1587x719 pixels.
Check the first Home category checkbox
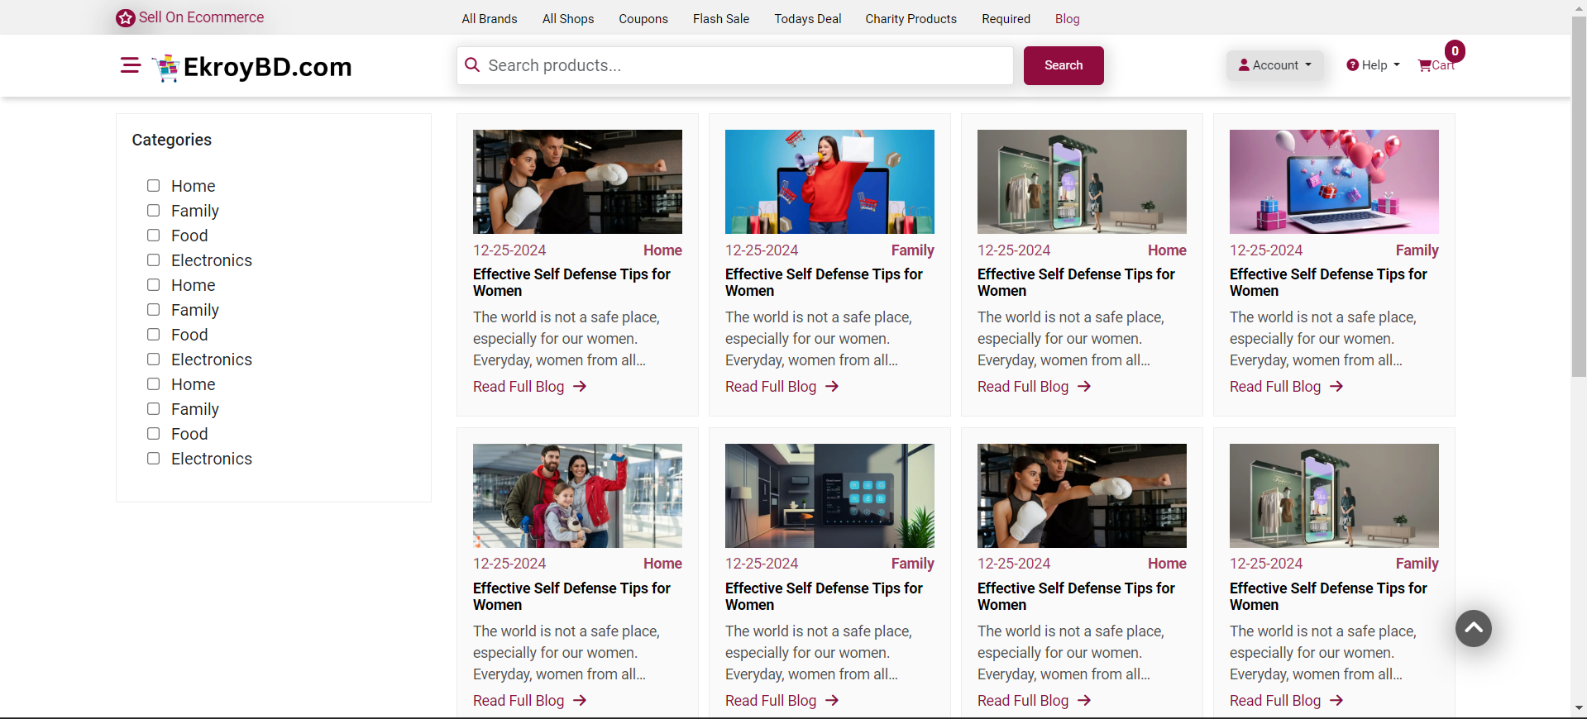point(154,186)
